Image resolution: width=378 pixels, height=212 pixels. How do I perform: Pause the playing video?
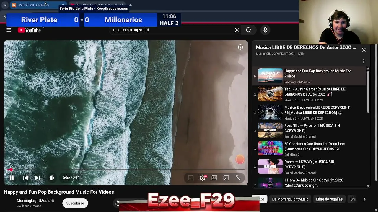[12, 178]
